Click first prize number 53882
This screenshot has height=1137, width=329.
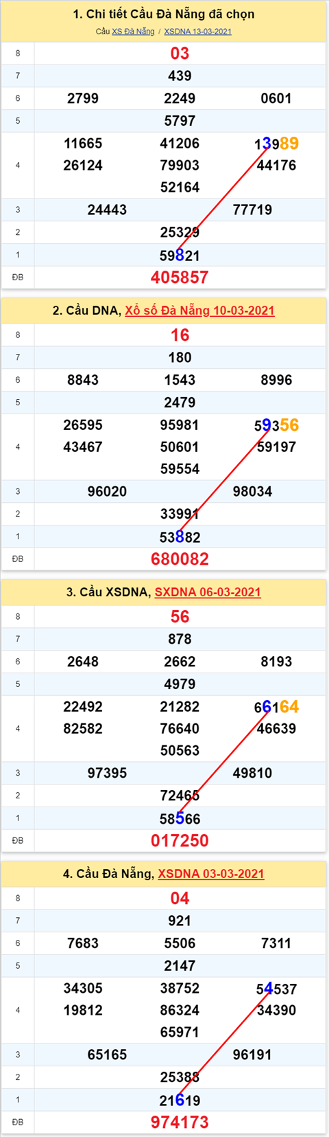180,537
